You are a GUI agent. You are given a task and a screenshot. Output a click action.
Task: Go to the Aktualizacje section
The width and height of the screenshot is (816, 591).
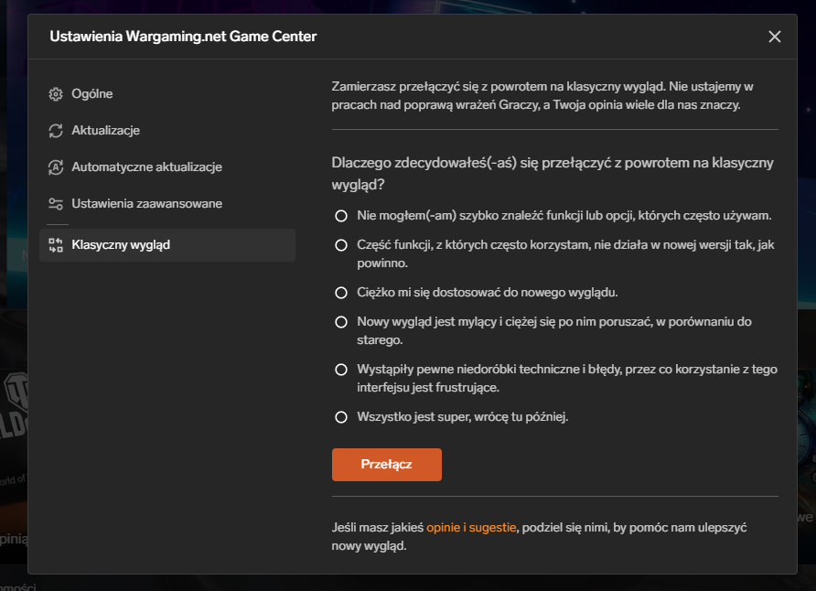[x=105, y=131]
